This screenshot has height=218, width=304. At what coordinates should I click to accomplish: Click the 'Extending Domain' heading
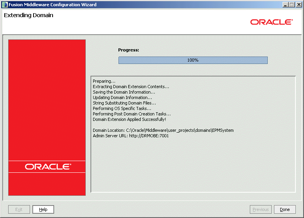28,15
